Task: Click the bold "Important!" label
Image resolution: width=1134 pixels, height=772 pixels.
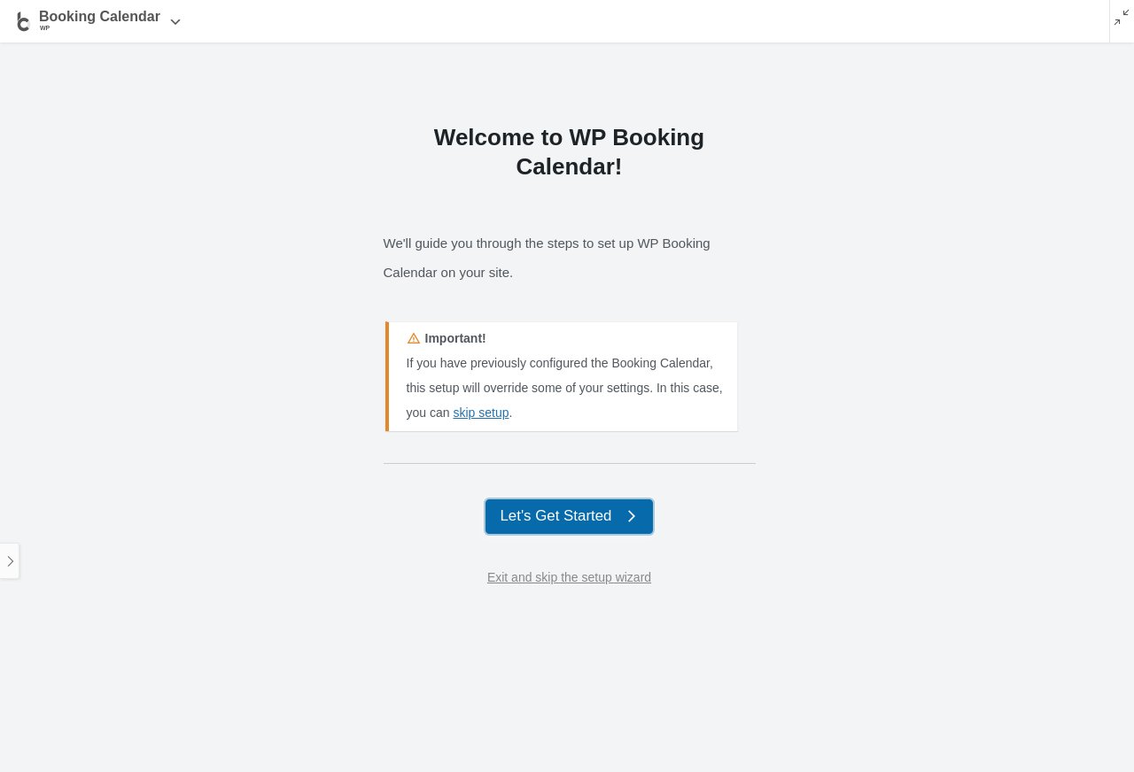Action: pyautogui.click(x=455, y=338)
